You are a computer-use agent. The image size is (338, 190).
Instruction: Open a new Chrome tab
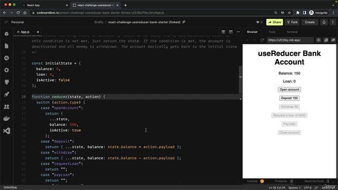pos(126,5)
